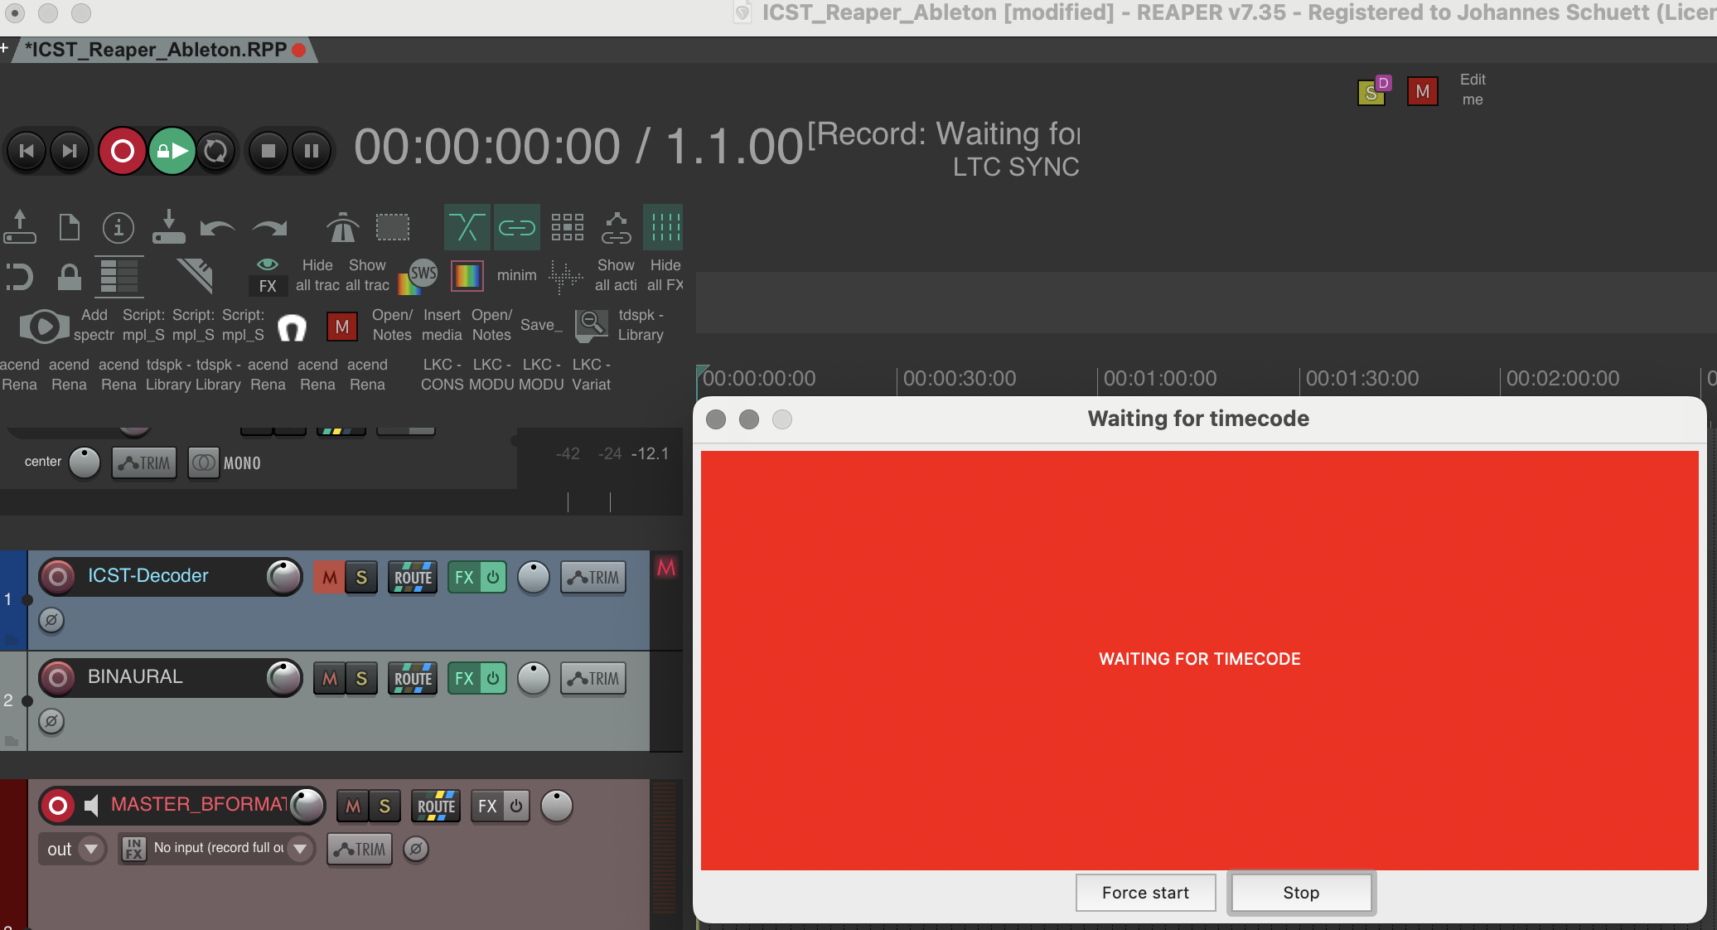Viewport: 1717px width, 930px height.
Task: Click the red Record button
Action: click(x=122, y=151)
